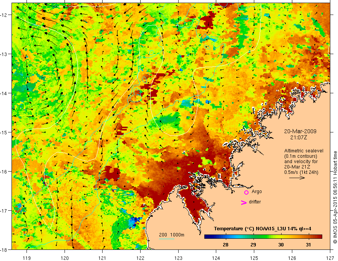This screenshot has height=261, width=338.
Task: Click the longitude axis label '119'
Action: [27, 258]
